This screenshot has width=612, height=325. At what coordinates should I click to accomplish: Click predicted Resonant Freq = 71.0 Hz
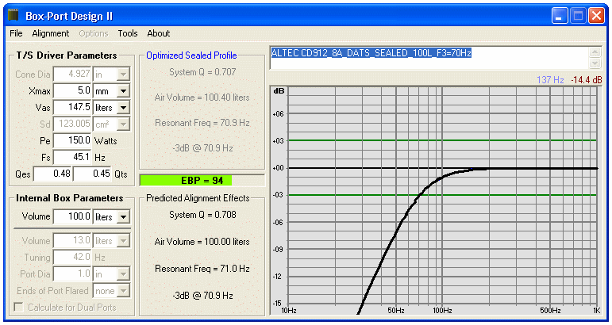click(x=202, y=269)
